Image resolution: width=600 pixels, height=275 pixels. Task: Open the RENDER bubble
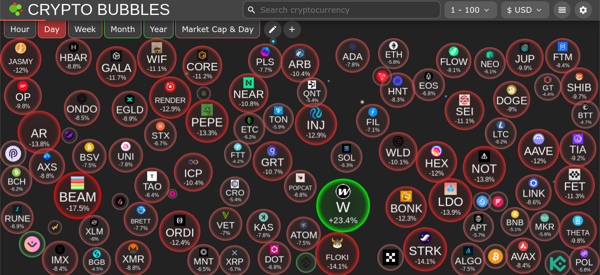click(170, 98)
